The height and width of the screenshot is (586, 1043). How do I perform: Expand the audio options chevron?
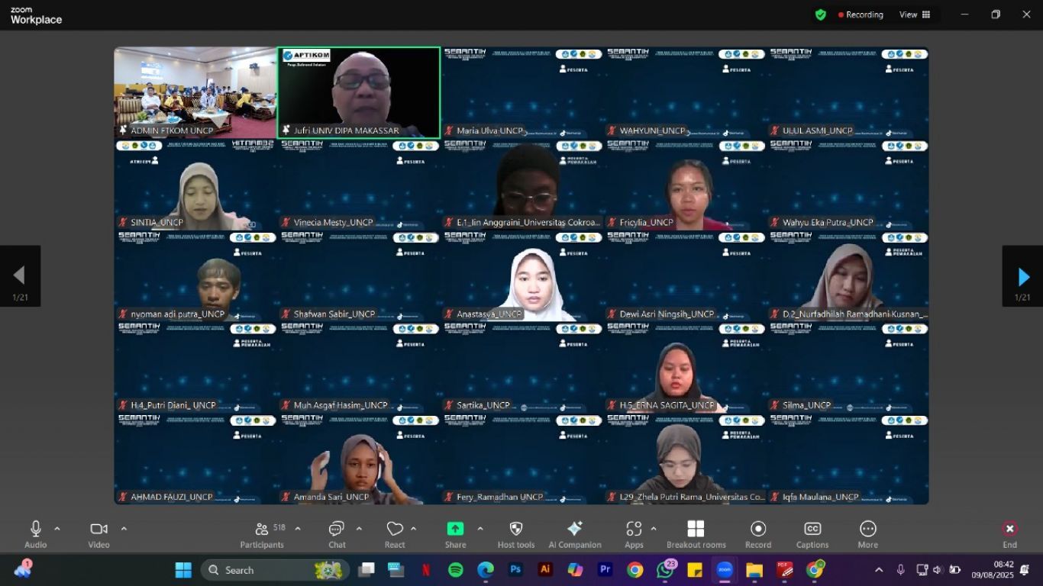coord(57,529)
